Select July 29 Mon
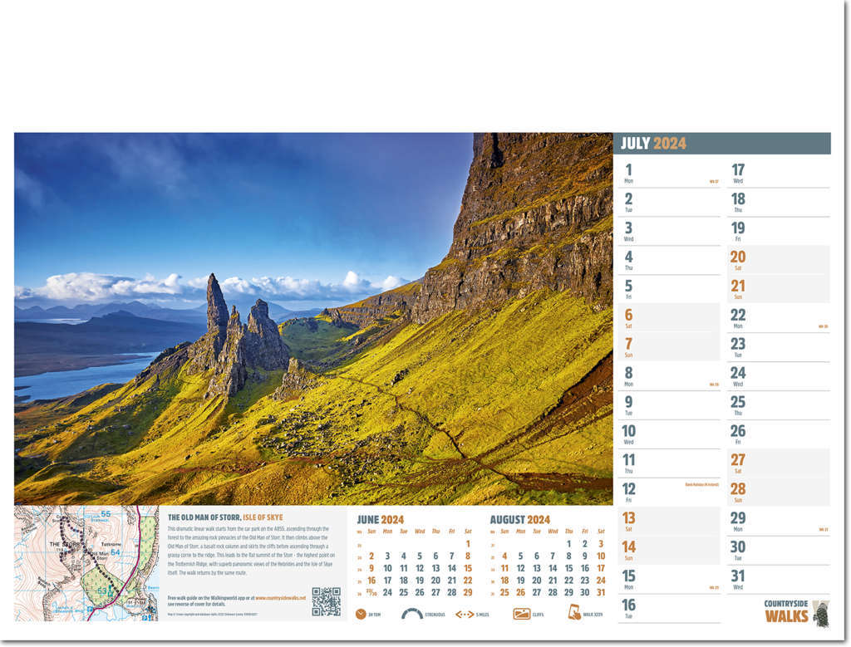851x647 pixels. point(778,522)
